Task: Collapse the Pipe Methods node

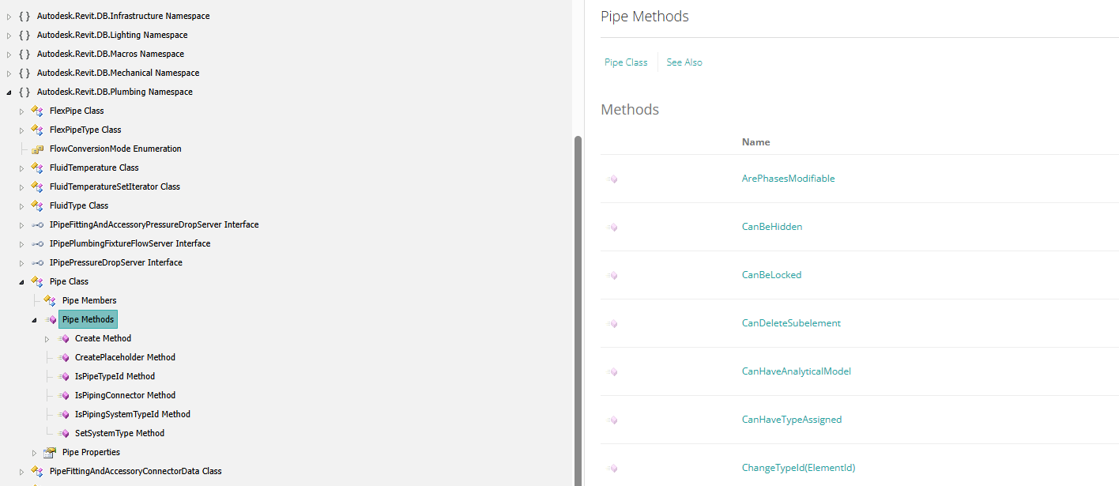Action: point(34,319)
